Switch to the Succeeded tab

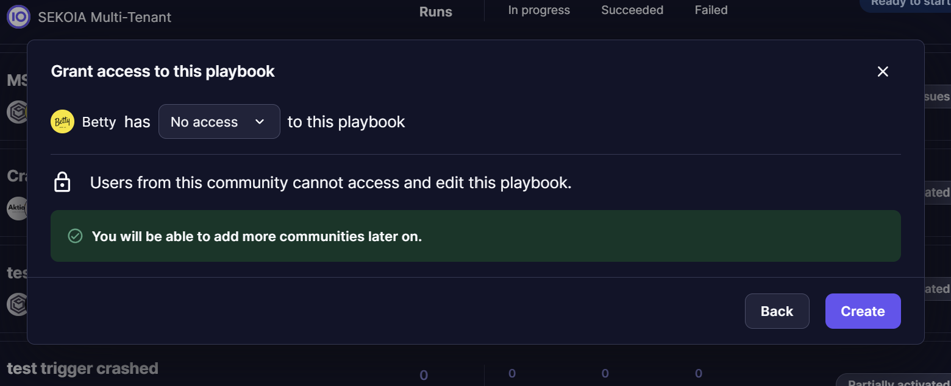[632, 10]
